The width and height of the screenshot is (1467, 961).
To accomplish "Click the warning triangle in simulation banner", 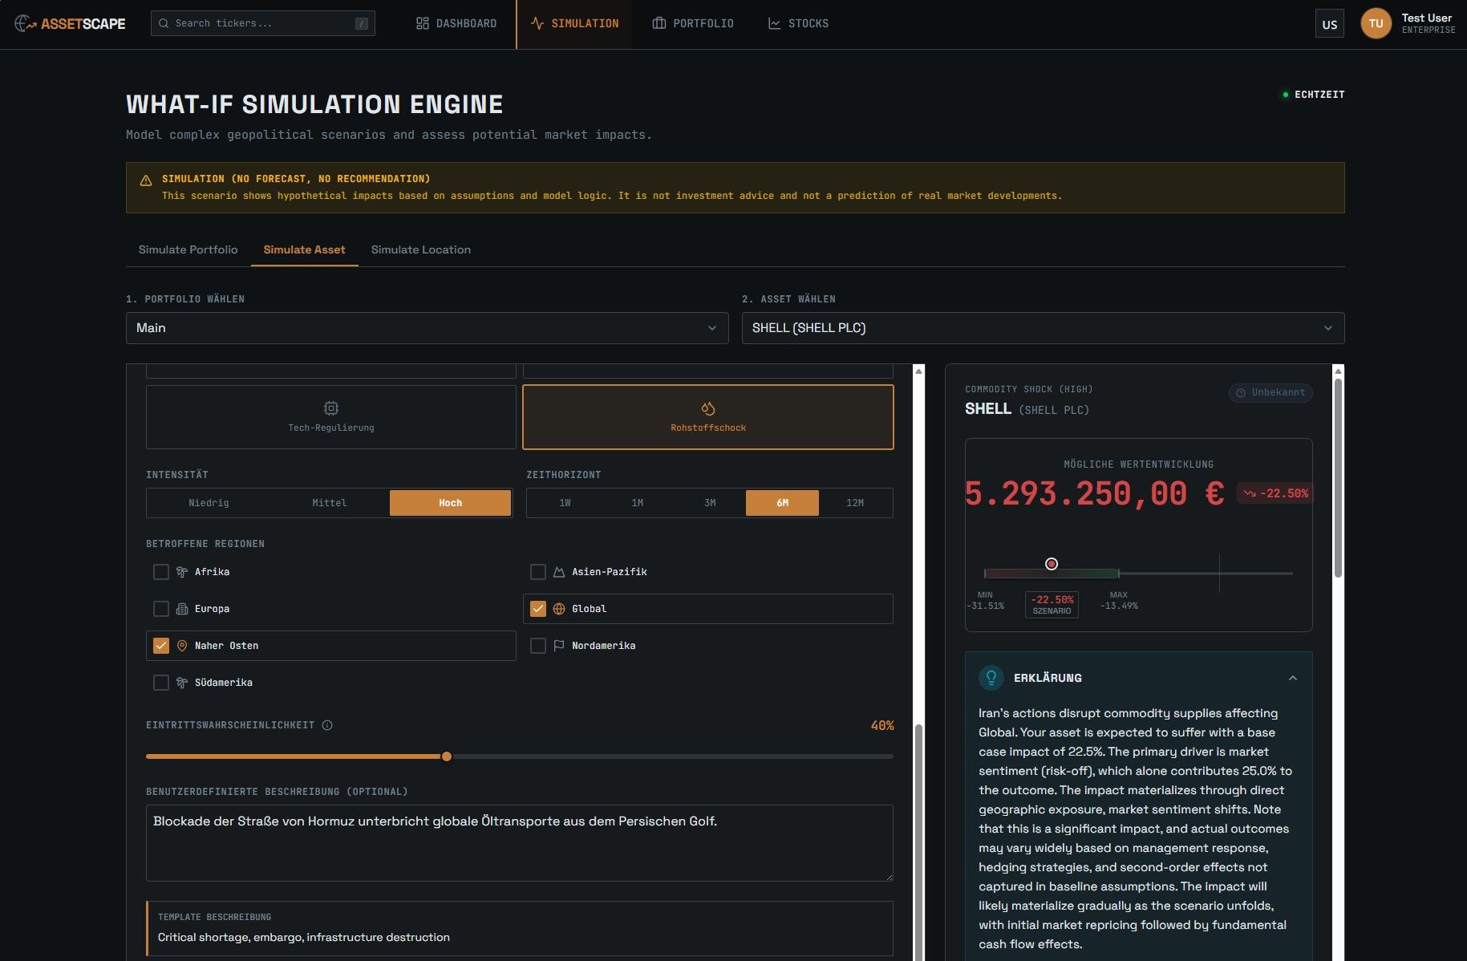I will pos(146,180).
